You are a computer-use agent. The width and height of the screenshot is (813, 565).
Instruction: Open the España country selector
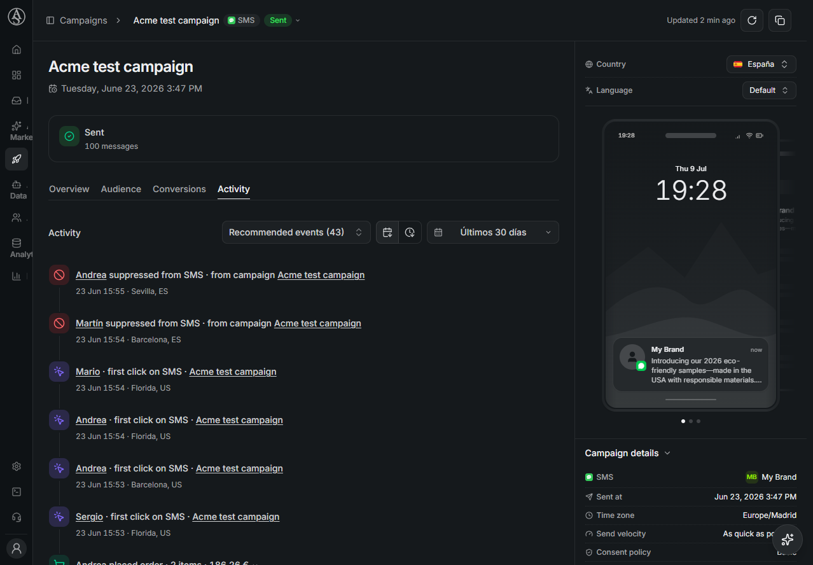tap(761, 64)
